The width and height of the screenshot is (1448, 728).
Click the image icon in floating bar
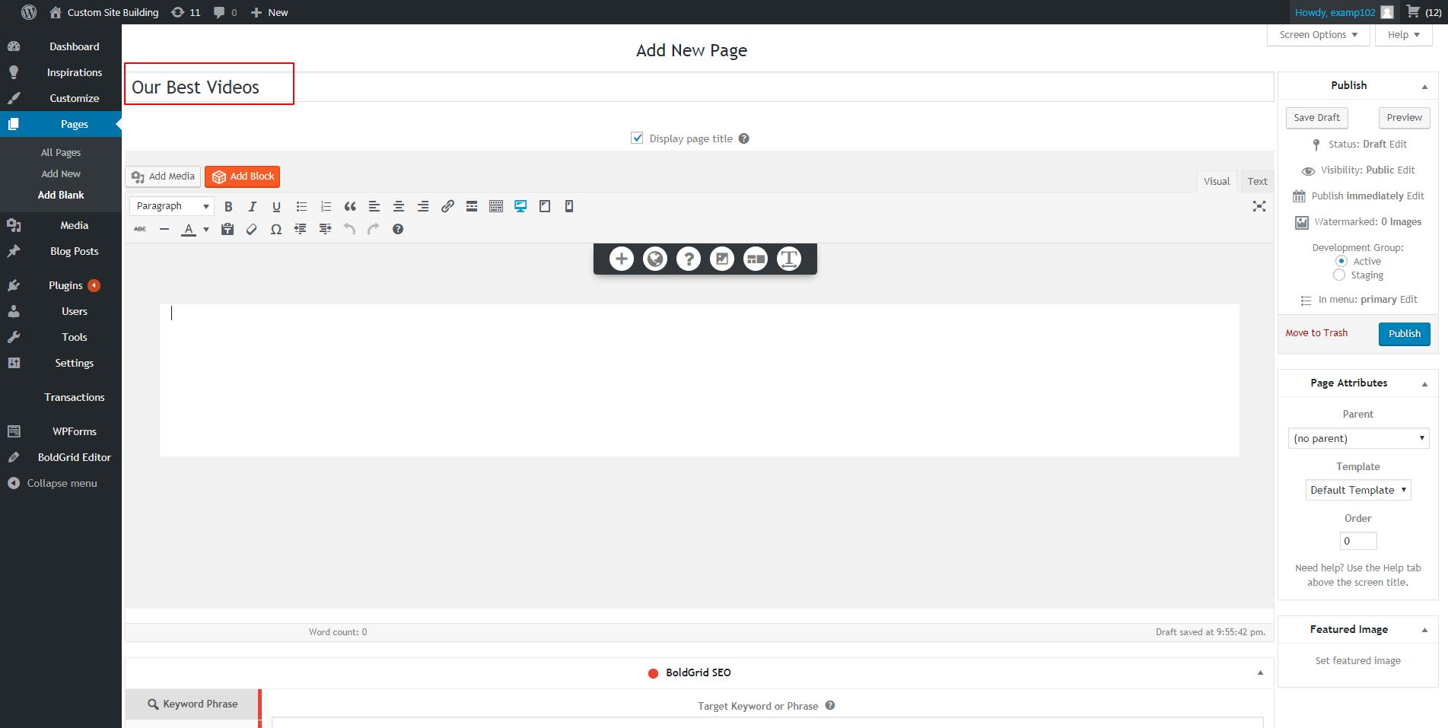tap(722, 259)
